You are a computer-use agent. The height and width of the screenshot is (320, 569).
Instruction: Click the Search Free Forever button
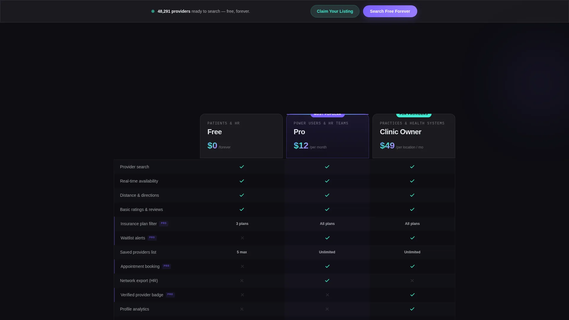(x=390, y=11)
